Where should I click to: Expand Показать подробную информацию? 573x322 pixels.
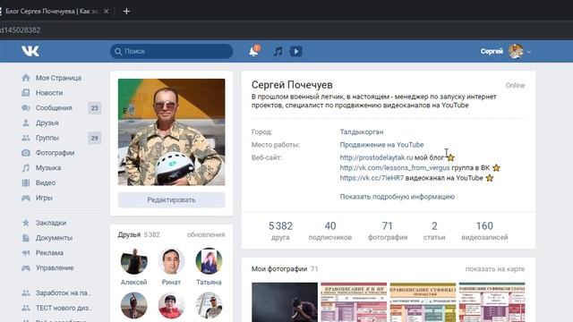(398, 197)
